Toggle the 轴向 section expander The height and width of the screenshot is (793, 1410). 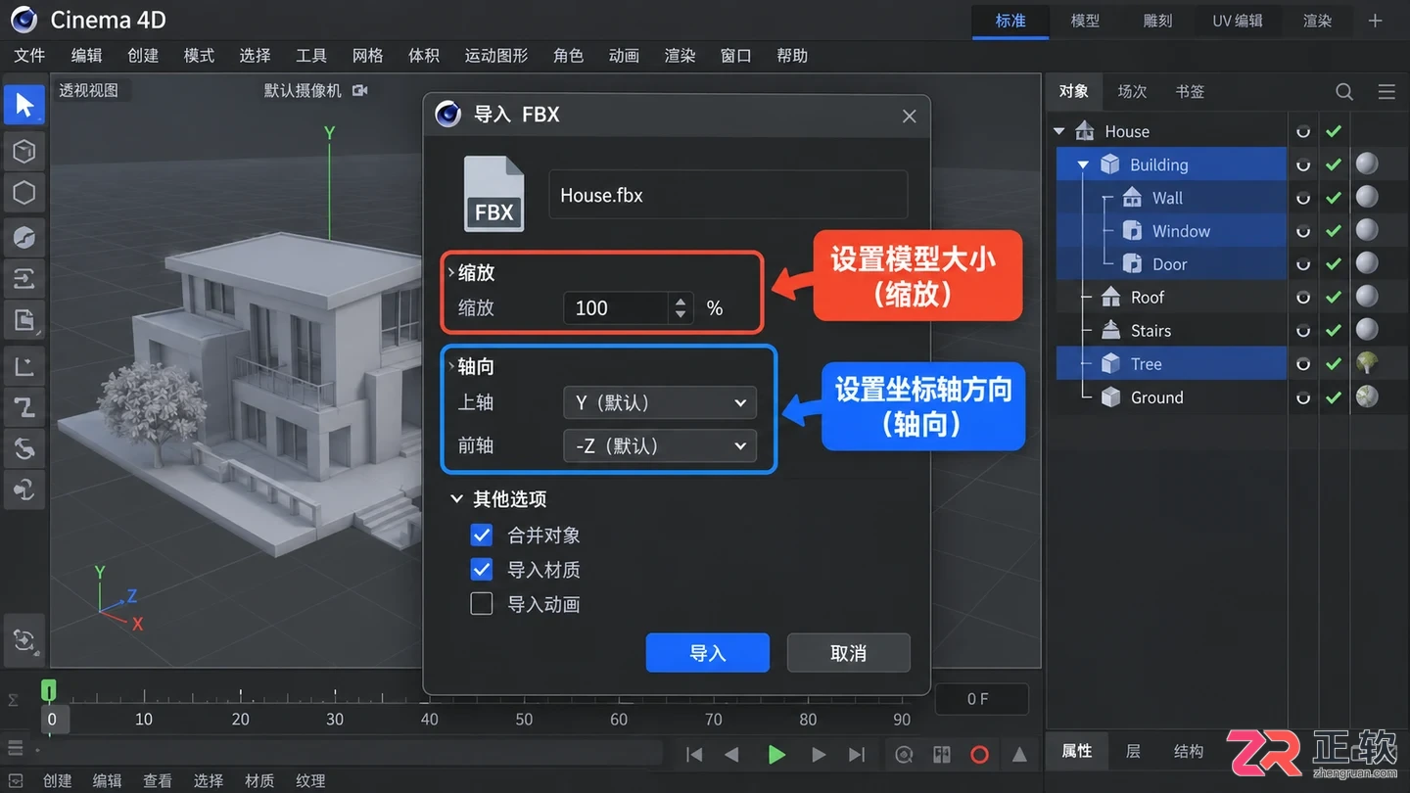[x=451, y=367]
